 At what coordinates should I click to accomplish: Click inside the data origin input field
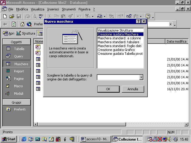coord(118,77)
